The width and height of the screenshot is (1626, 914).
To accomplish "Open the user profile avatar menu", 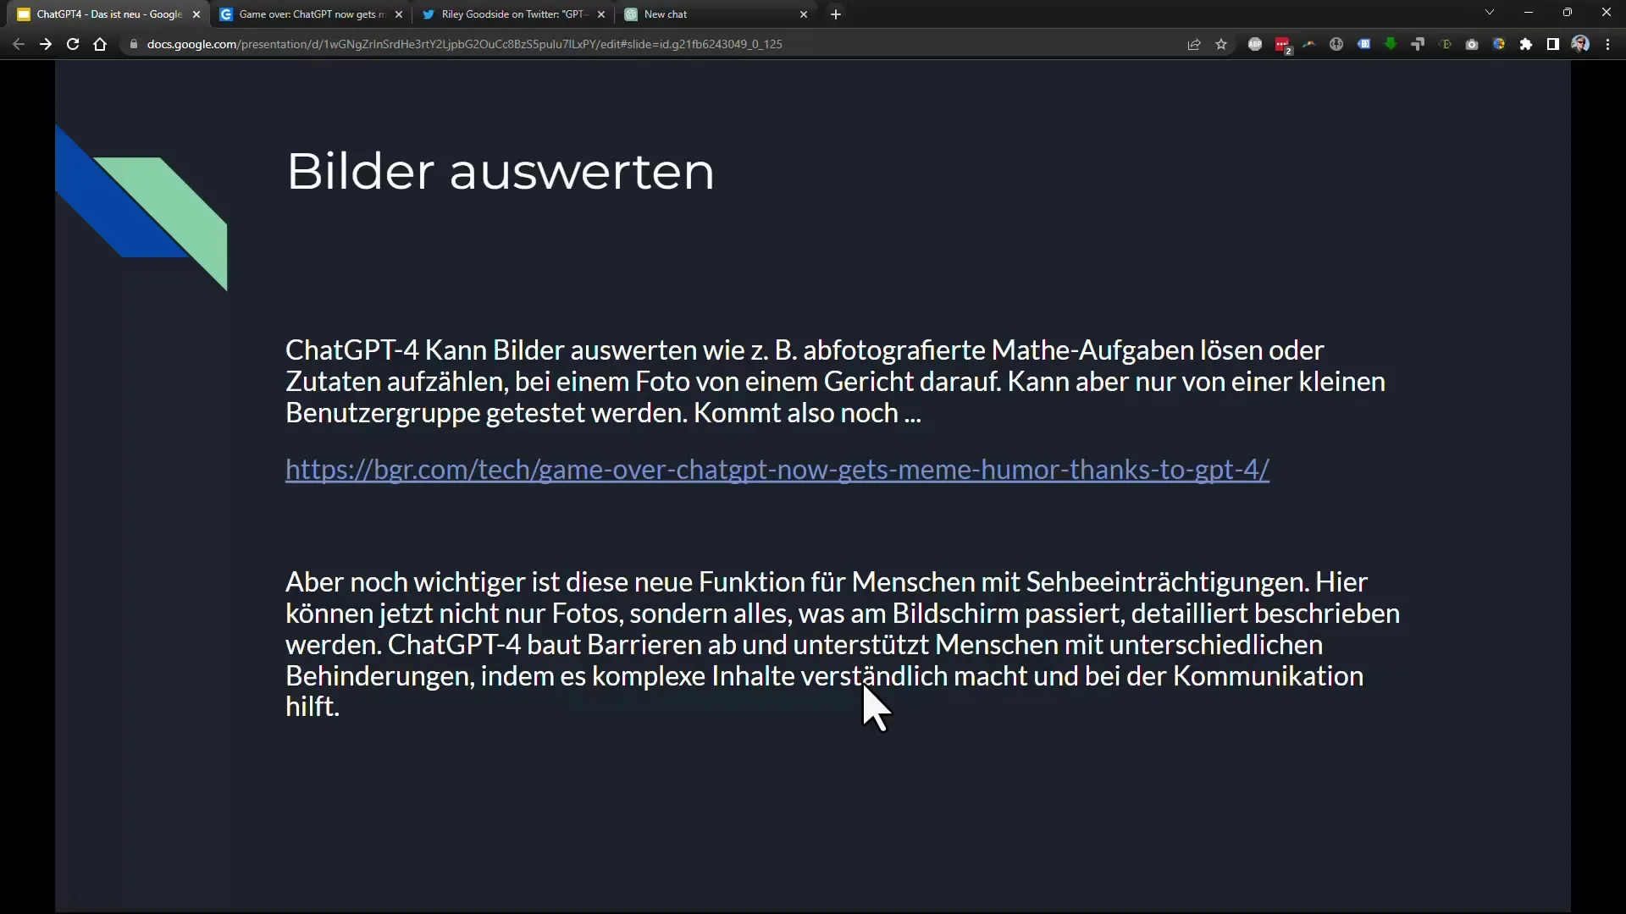I will coord(1580,44).
